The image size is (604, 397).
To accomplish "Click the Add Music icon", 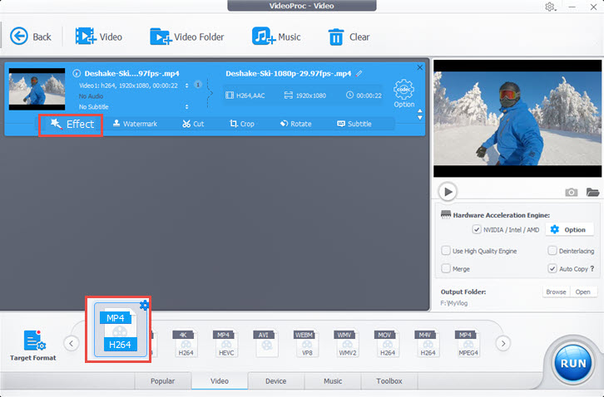I will [264, 37].
